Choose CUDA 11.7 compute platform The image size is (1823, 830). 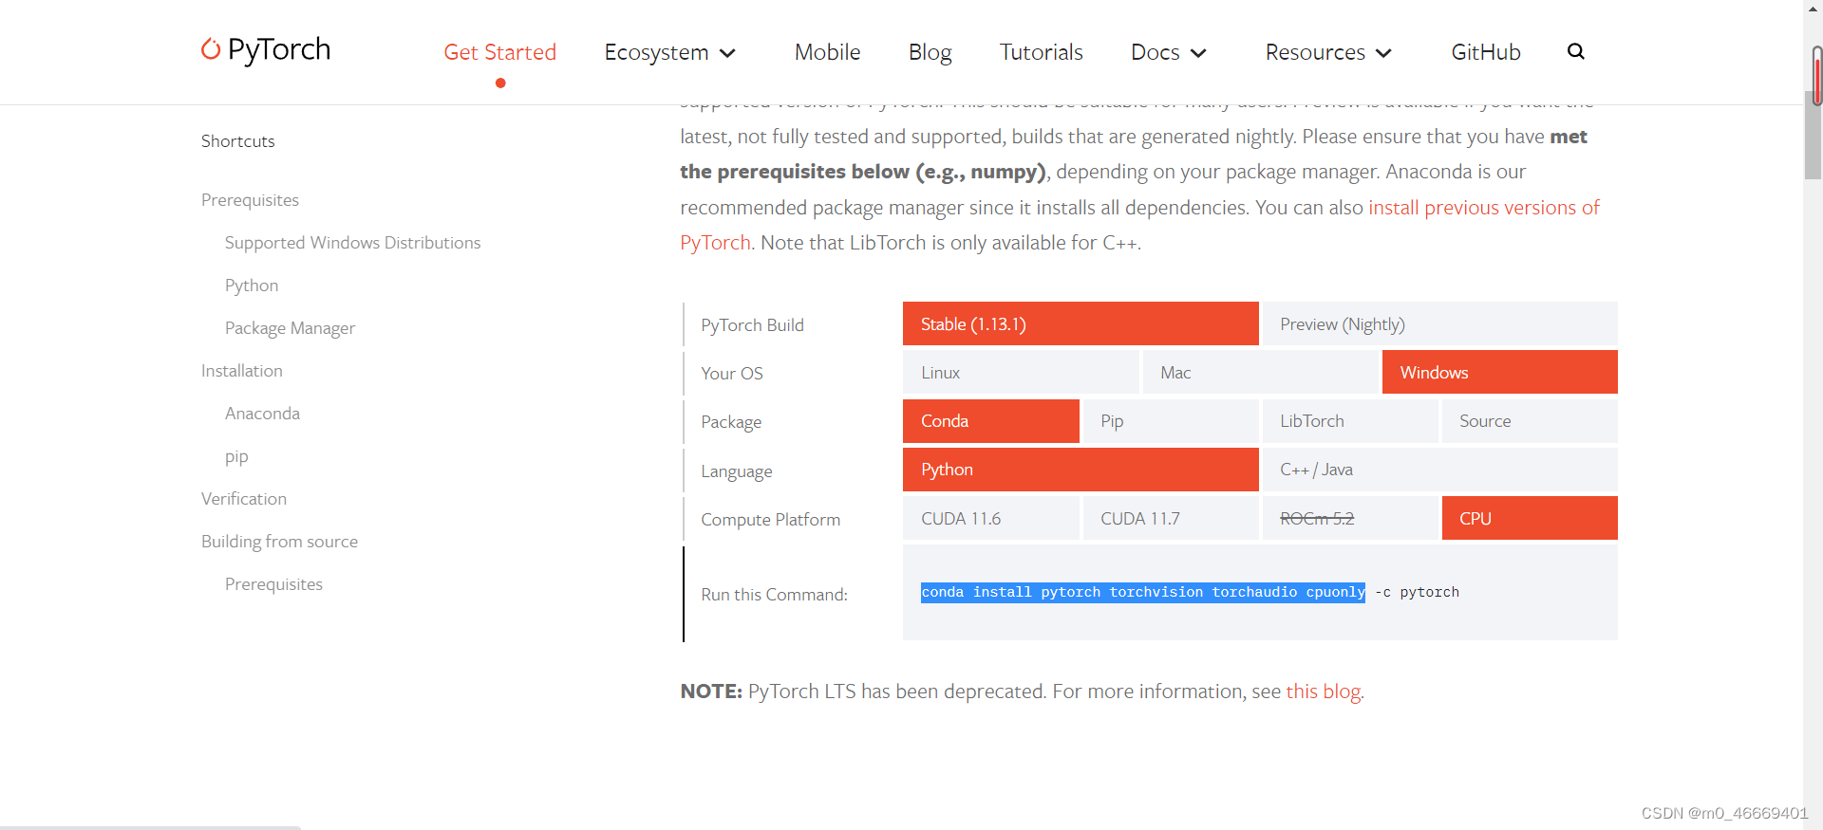click(x=1171, y=518)
